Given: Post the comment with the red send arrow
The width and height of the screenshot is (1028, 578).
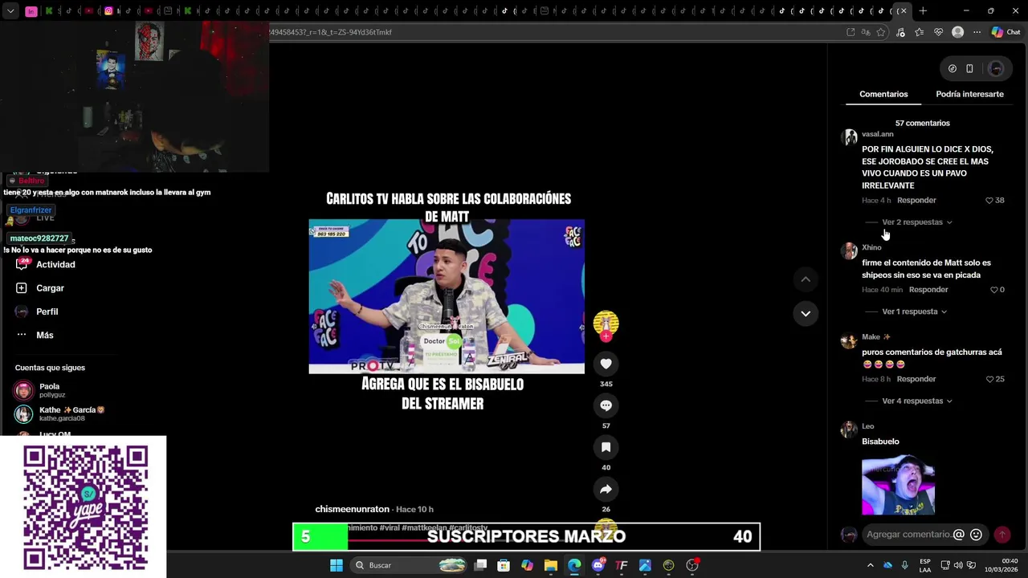Looking at the screenshot, I should [1001, 535].
